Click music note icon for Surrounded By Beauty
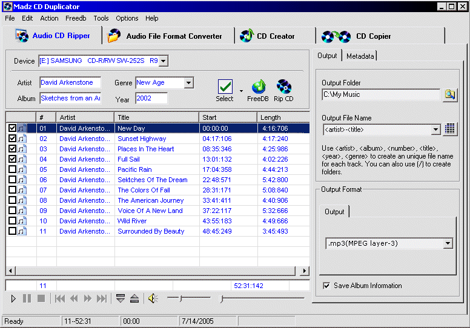 [22, 231]
